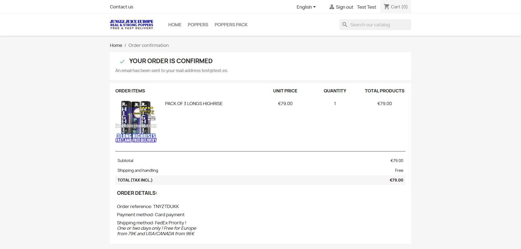
Task: Click the person icon beside Sign out
Action: click(332, 7)
